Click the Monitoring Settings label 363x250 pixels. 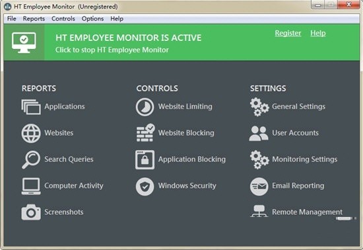305,159
